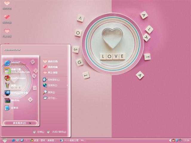Expand the Quick Launch overflow chevron

27,140
